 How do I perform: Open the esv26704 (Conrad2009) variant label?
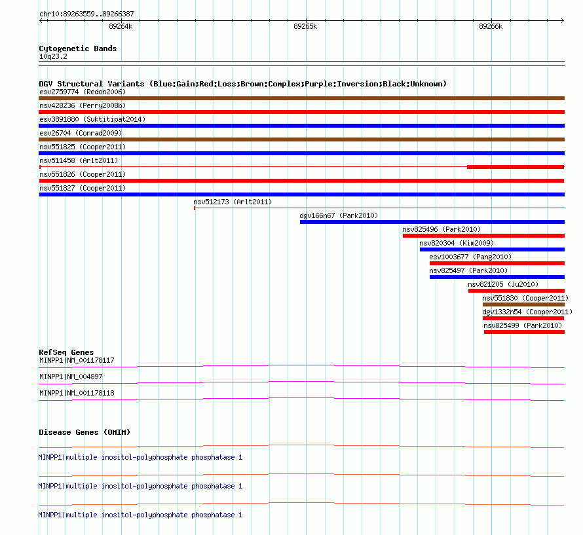coord(81,133)
